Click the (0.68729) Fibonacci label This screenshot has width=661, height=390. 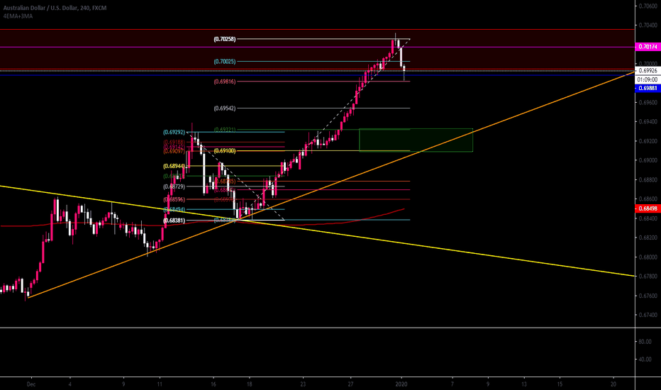(x=174, y=186)
